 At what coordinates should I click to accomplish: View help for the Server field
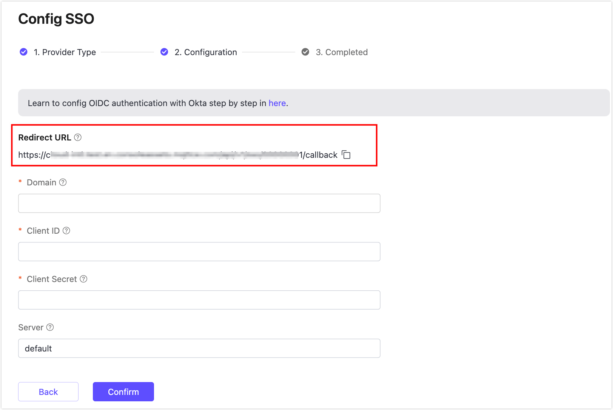point(50,327)
